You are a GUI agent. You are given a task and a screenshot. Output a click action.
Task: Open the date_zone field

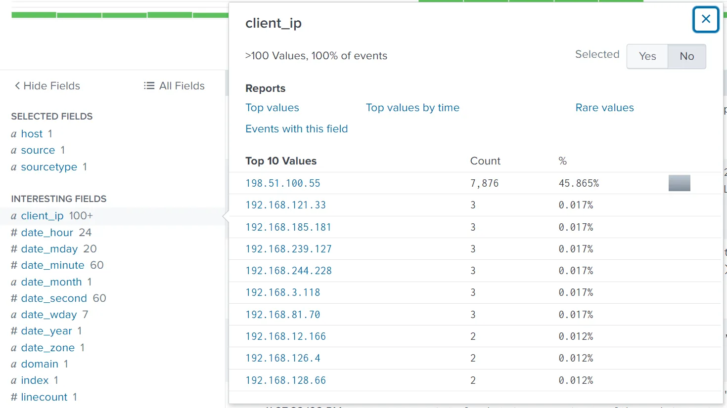[x=47, y=348]
